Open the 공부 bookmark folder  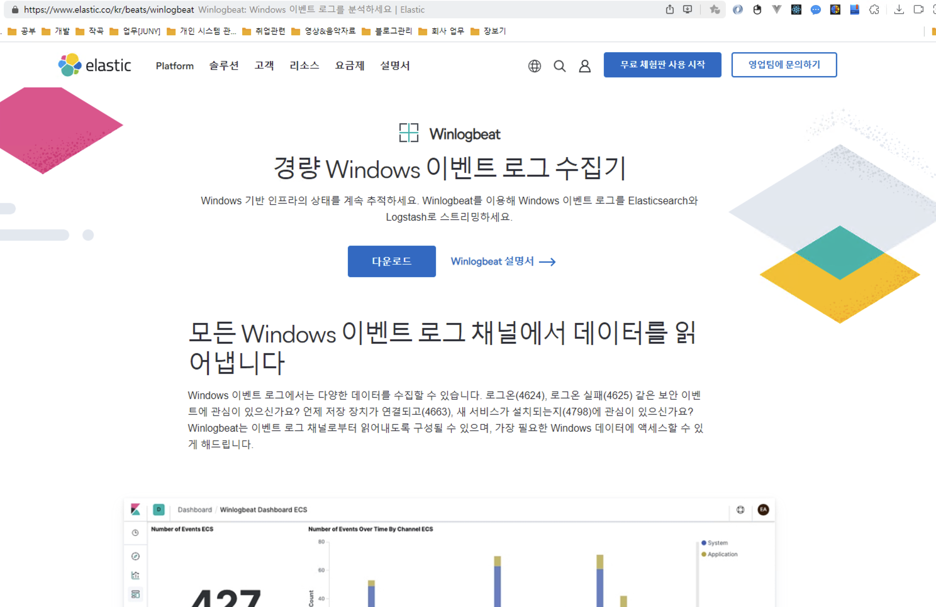click(x=22, y=31)
